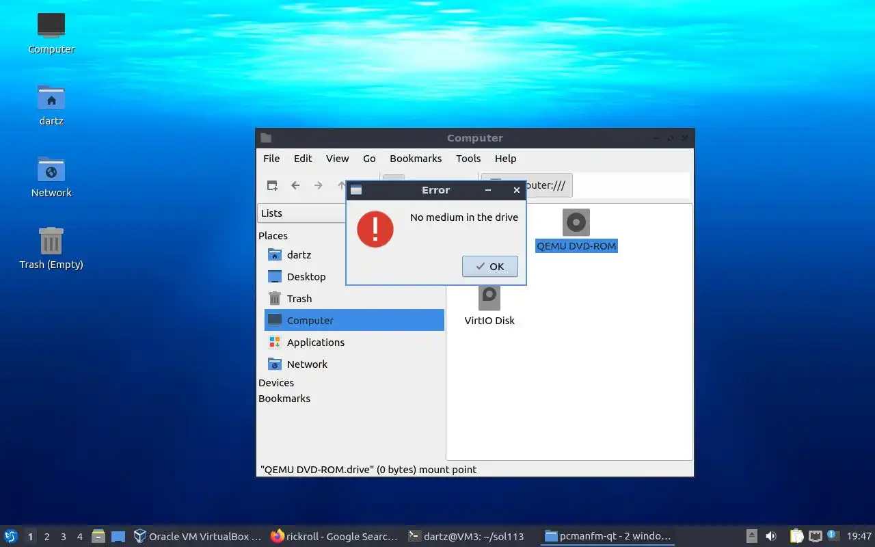Minimize the Error dialog
This screenshot has height=547, width=875.
tap(488, 190)
